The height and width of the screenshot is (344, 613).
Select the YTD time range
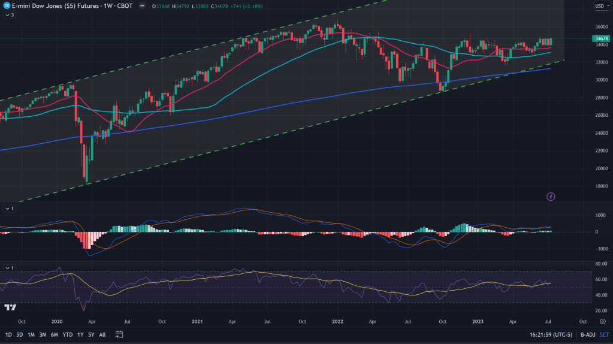67,334
